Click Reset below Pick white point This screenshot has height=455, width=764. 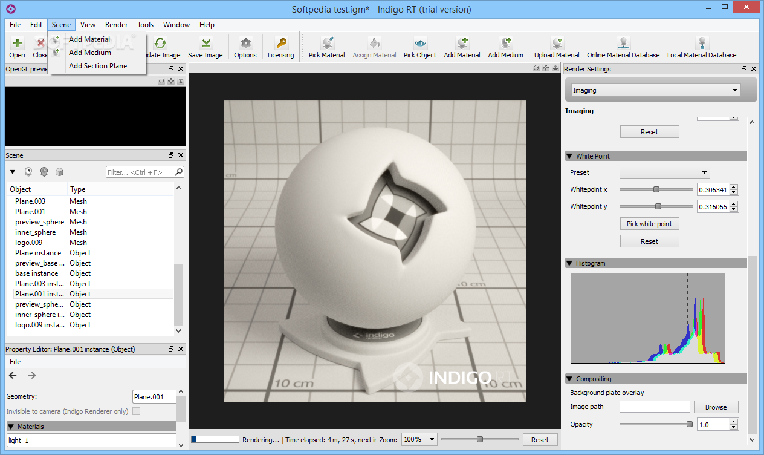pyautogui.click(x=649, y=241)
